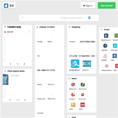Go to next page of China Sports News
This screenshot has width=118, height=118.
pyautogui.click(x=25, y=100)
